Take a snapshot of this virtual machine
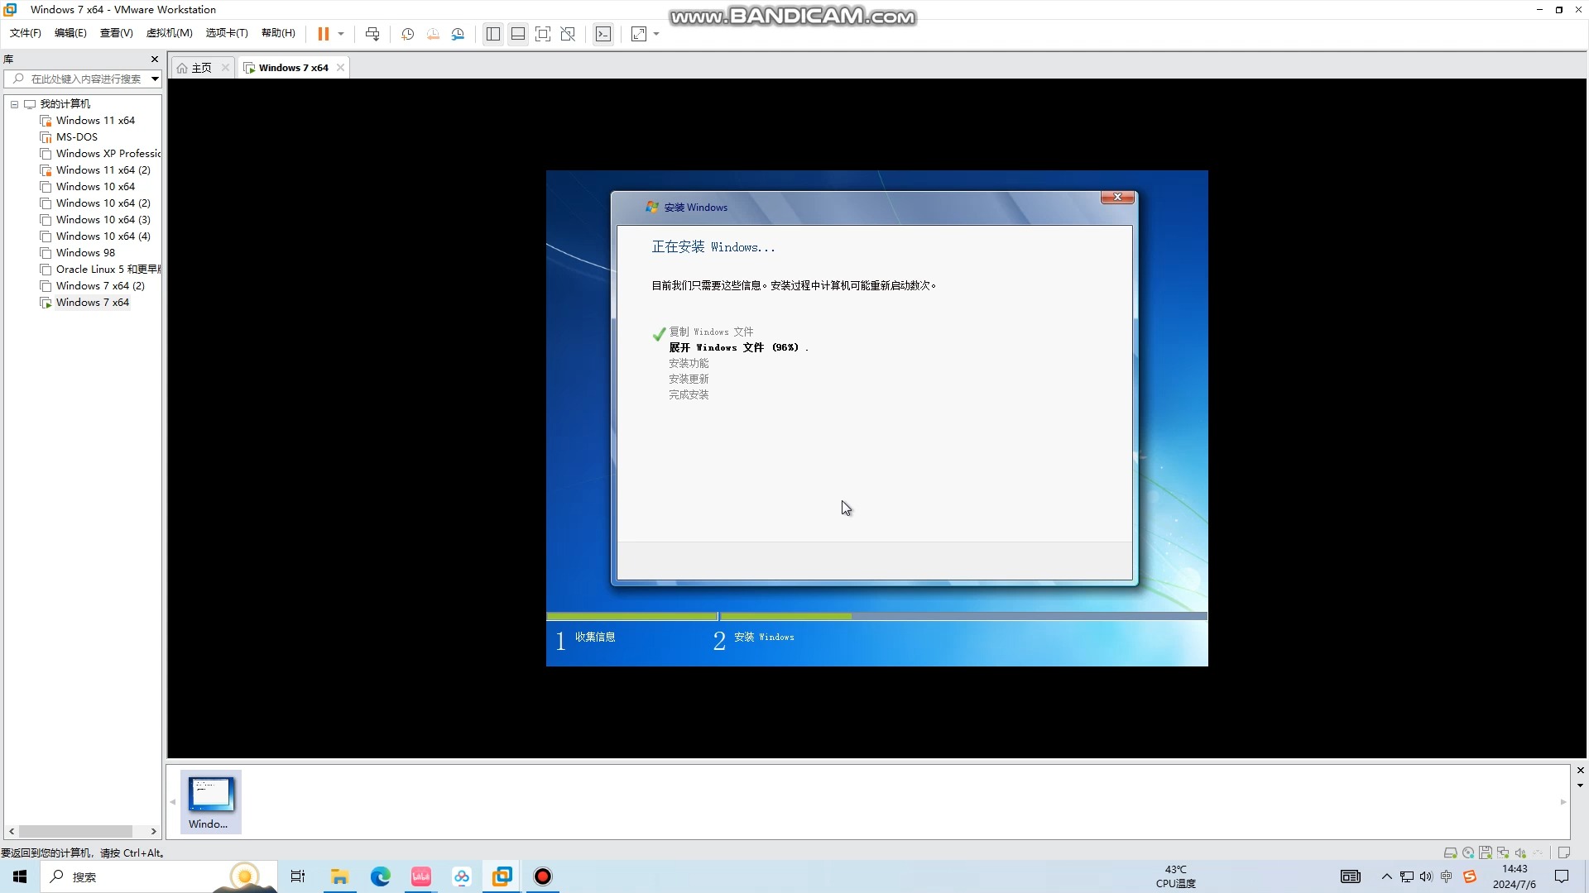The width and height of the screenshot is (1589, 893). coord(407,34)
